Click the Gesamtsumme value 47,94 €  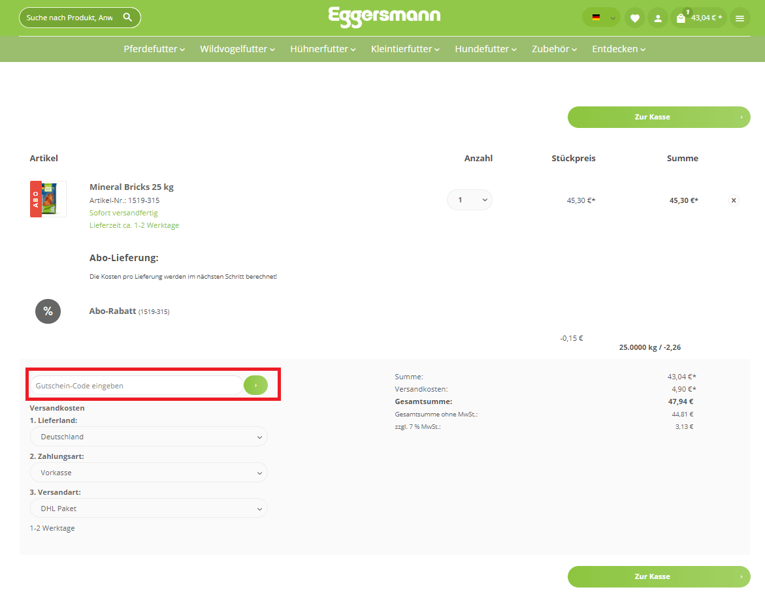[x=681, y=401]
